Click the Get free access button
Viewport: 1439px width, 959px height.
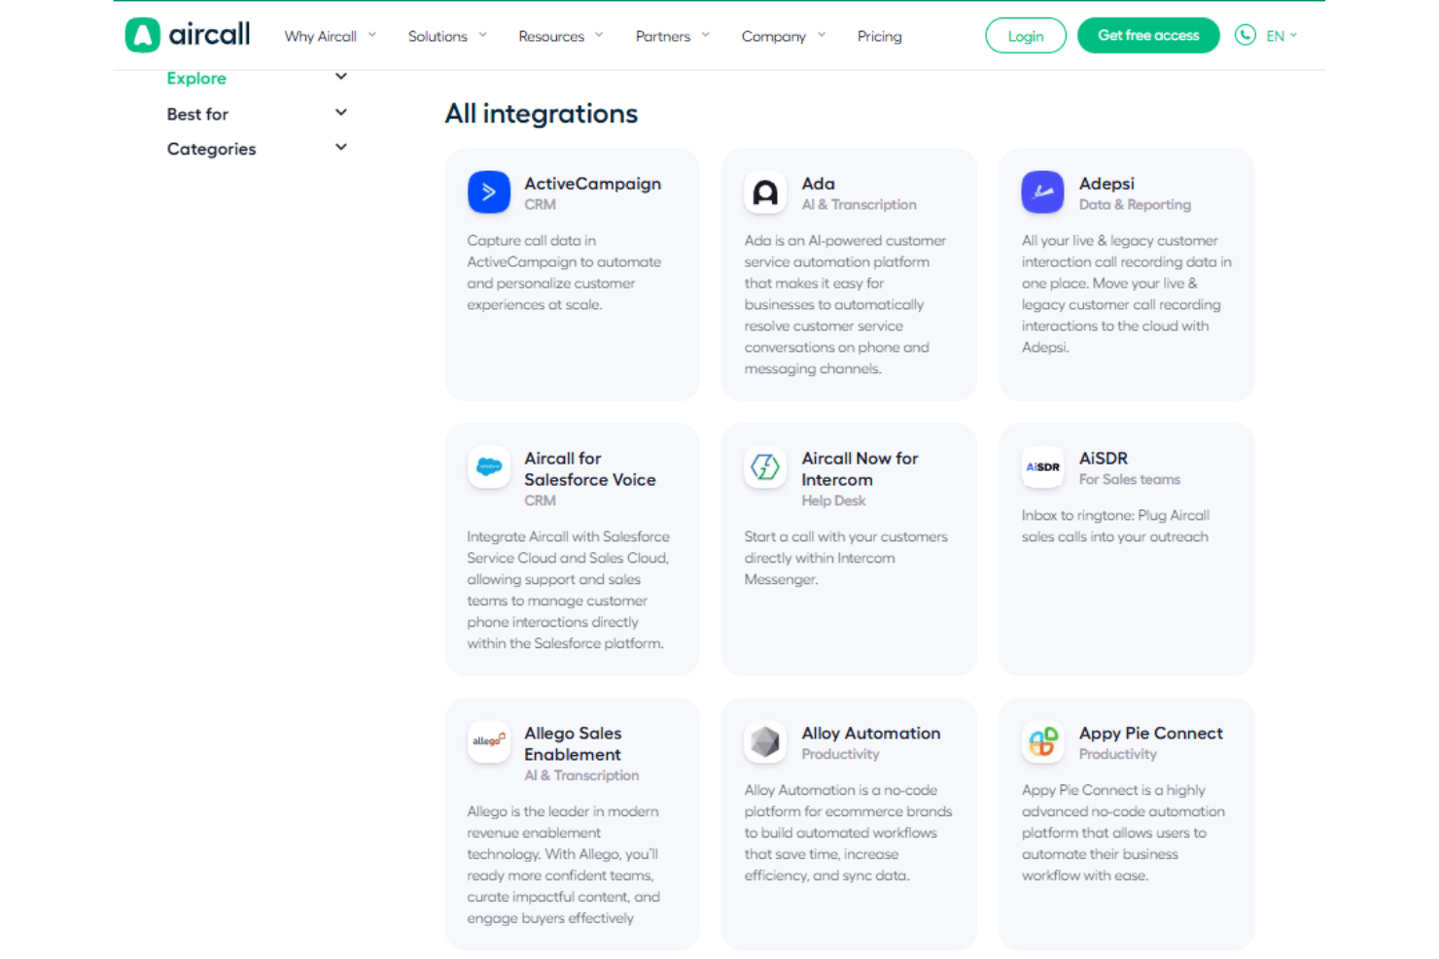[x=1148, y=35]
